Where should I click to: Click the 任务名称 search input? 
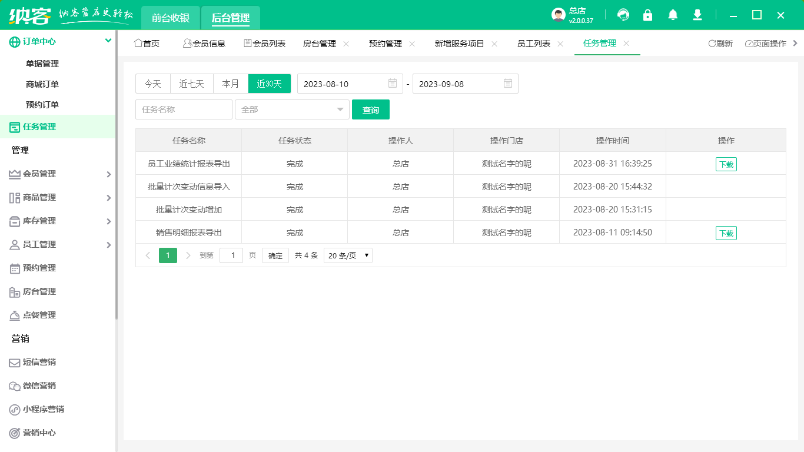(x=184, y=109)
